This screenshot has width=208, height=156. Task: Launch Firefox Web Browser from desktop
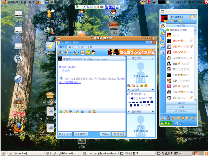(18, 129)
